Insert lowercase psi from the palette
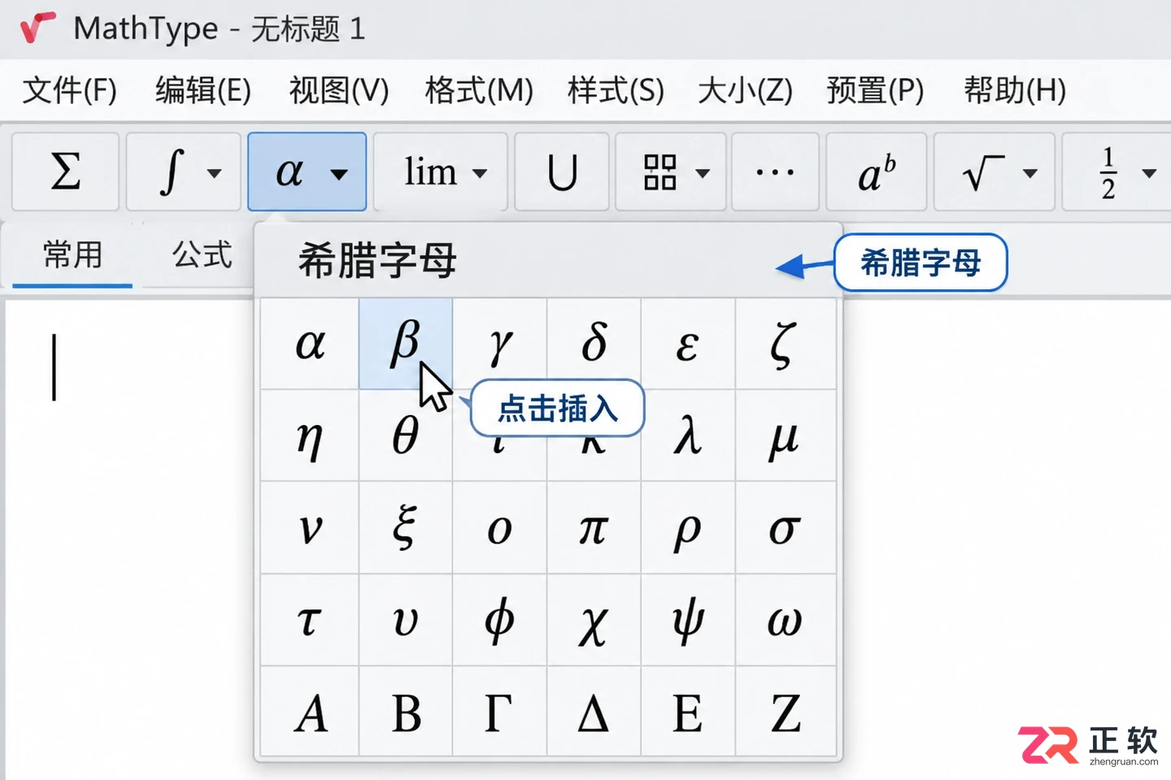This screenshot has width=1171, height=780. (x=688, y=621)
